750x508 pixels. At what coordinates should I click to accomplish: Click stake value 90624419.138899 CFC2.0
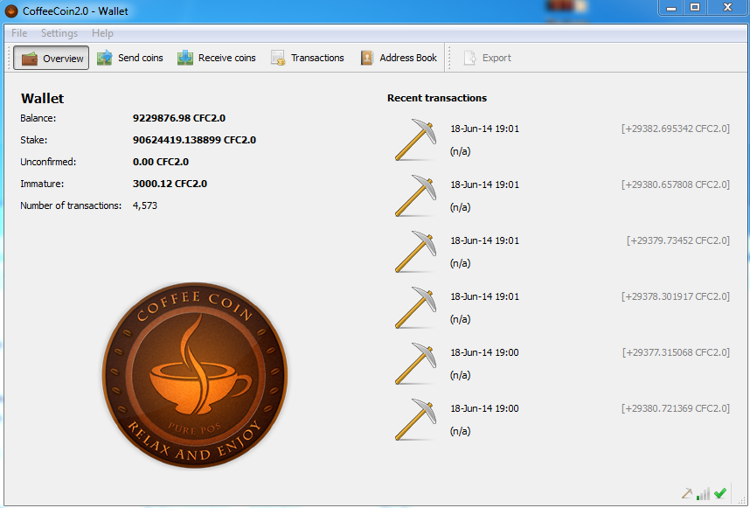194,140
